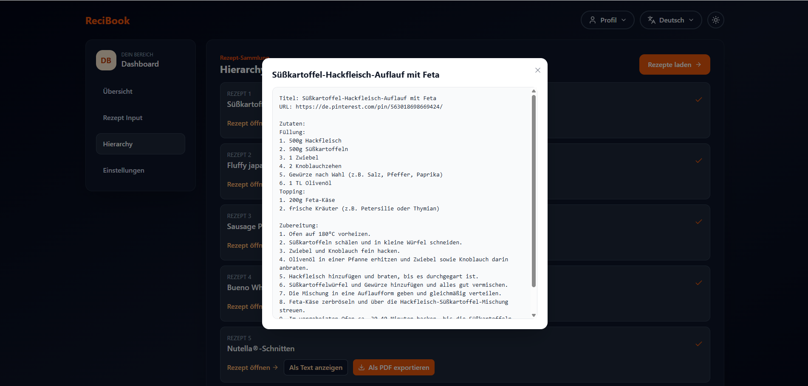This screenshot has width=808, height=386.
Task: Open the Profil dropdown menu
Action: coord(607,20)
